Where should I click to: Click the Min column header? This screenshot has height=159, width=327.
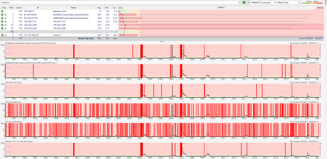tap(106, 8)
